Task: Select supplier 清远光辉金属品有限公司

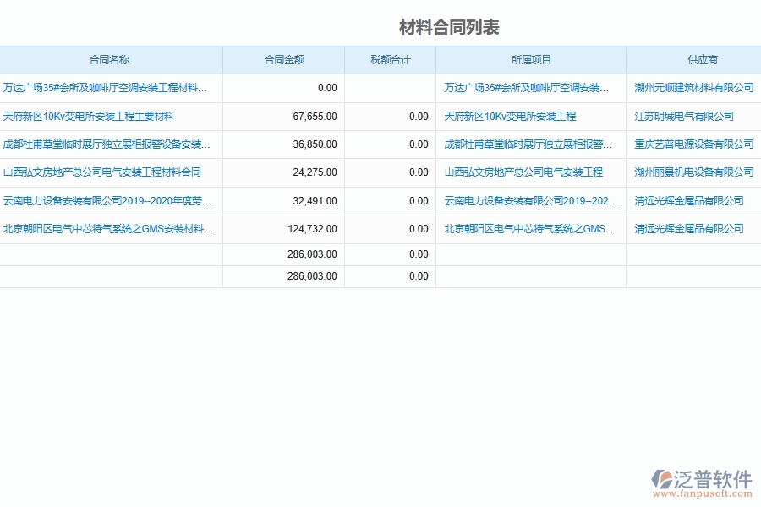Action: [x=692, y=200]
